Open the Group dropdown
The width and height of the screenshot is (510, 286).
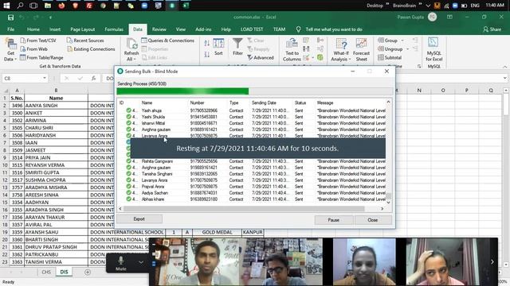point(390,41)
